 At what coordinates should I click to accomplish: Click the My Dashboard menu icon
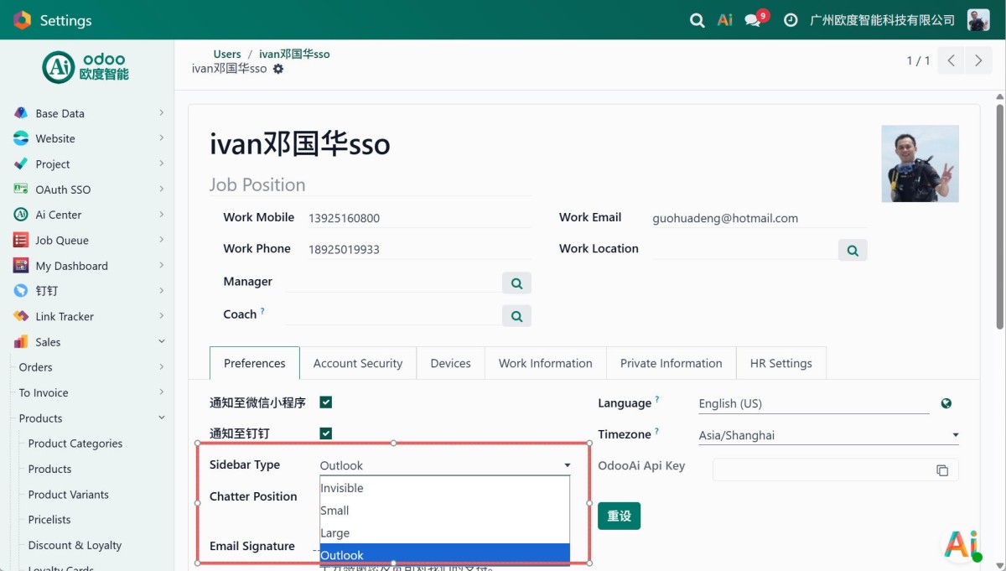21,266
